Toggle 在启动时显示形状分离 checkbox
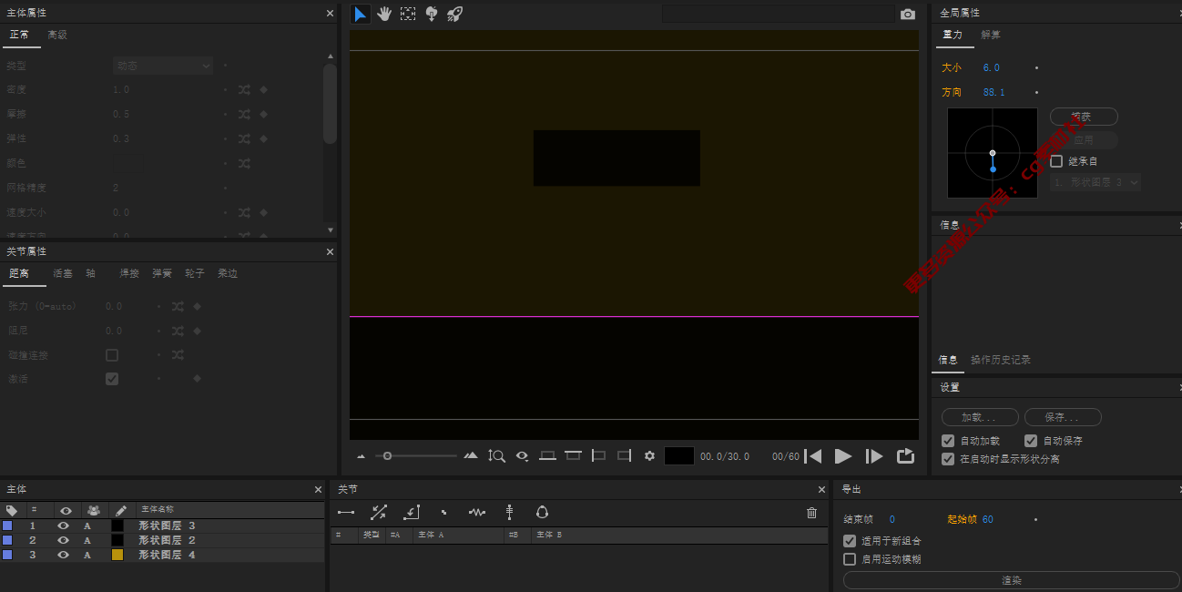 coord(948,459)
